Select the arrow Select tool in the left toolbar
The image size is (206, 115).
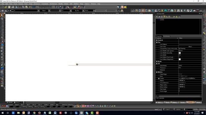(x=2, y=15)
